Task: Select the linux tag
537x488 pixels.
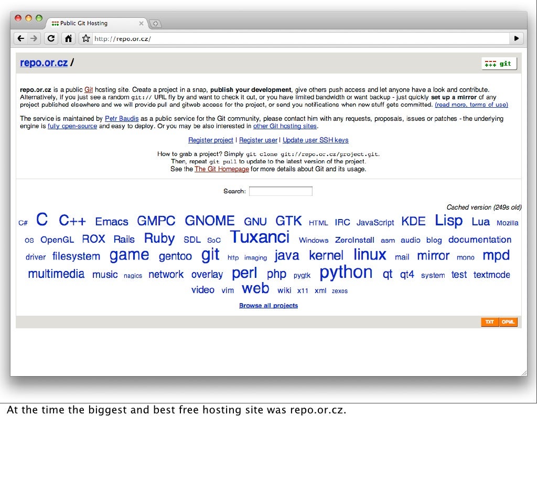Action: point(370,255)
